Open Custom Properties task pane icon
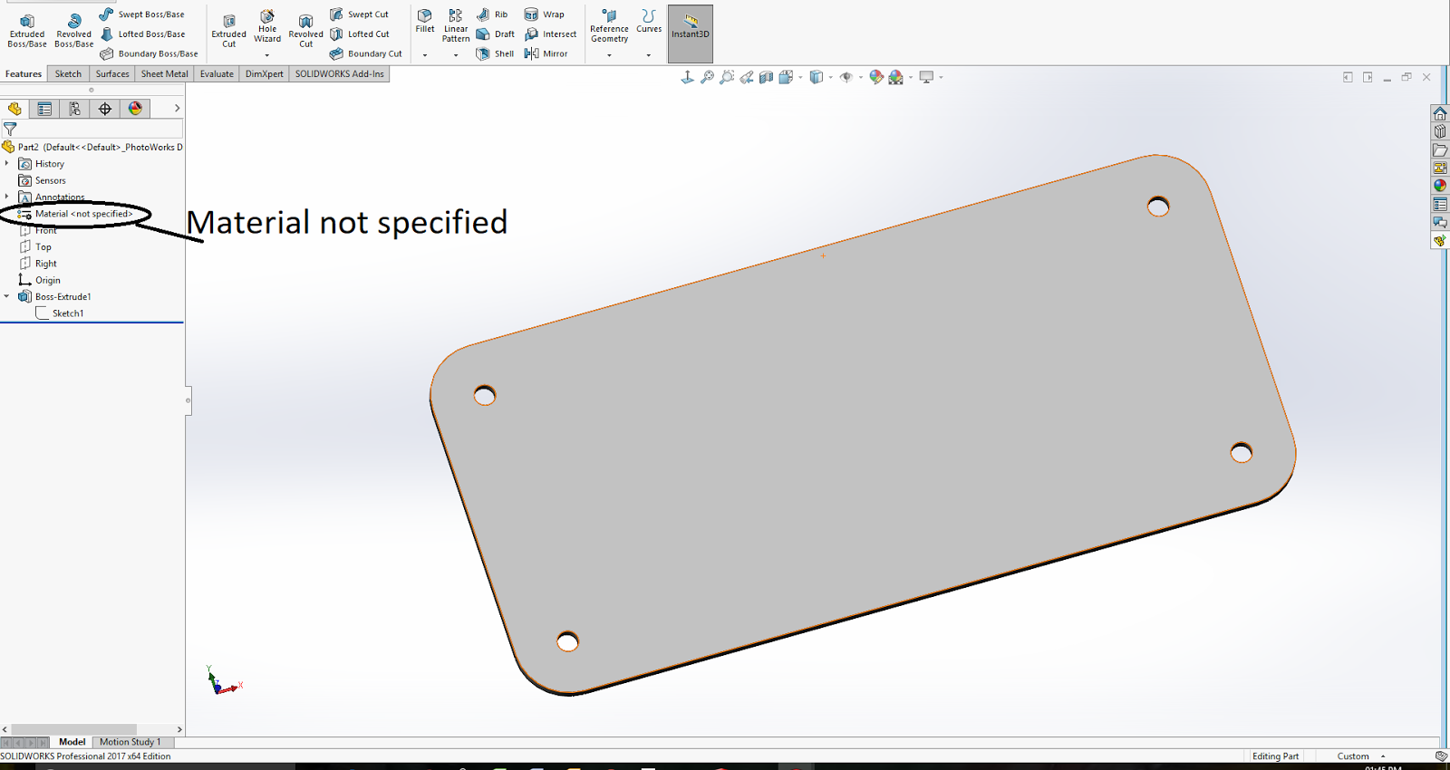The image size is (1450, 770). (x=1440, y=204)
